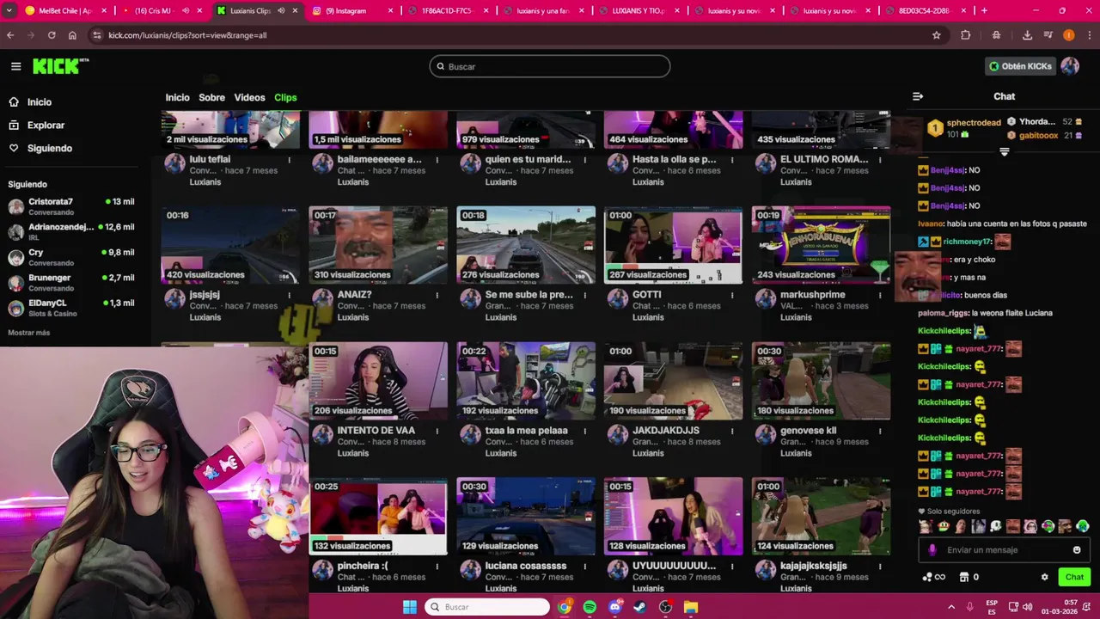Image resolution: width=1100 pixels, height=619 pixels.
Task: Open the channel points infinity icon
Action: (933, 577)
